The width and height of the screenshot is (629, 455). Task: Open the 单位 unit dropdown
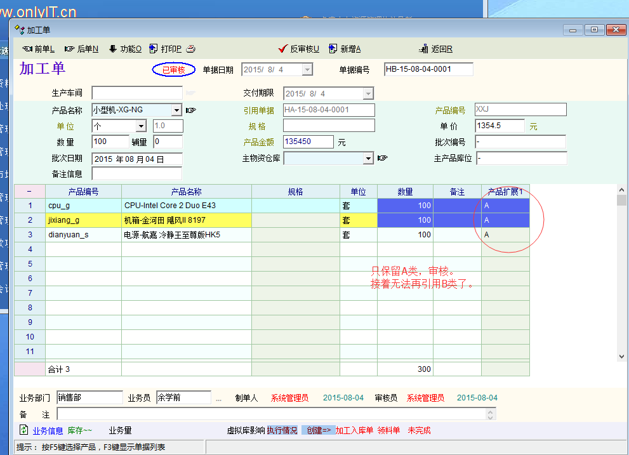(x=141, y=126)
